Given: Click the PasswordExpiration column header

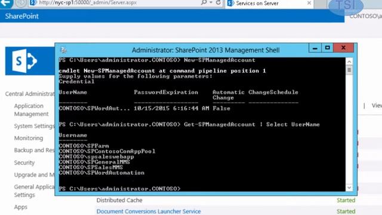Looking at the screenshot, I should (166, 92).
